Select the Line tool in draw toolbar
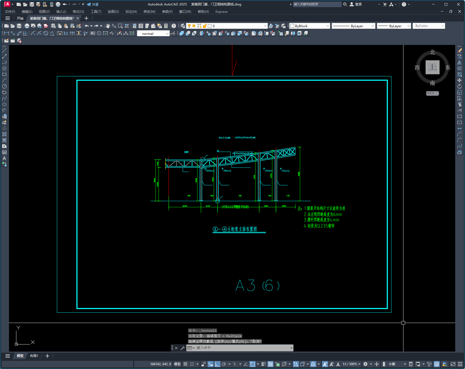Screen dimensions: 465x369 (x=4, y=50)
